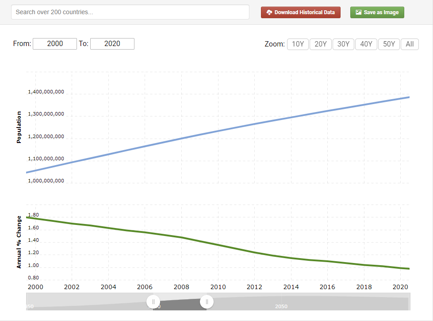Click the picture icon on Save as Image

359,12
